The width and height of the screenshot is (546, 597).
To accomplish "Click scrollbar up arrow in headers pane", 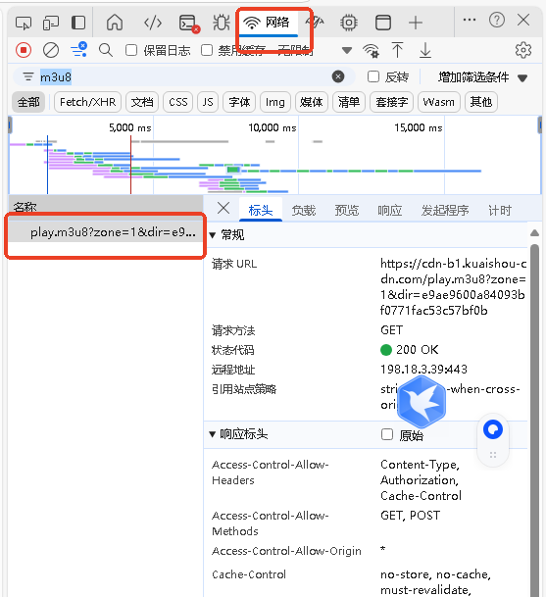I will [534, 232].
